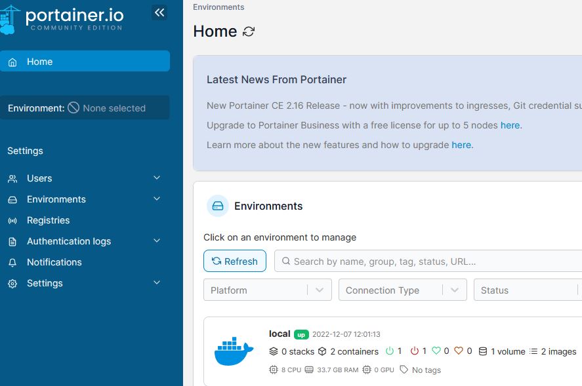
Task: Follow the 'here' link for free license
Action: point(510,125)
